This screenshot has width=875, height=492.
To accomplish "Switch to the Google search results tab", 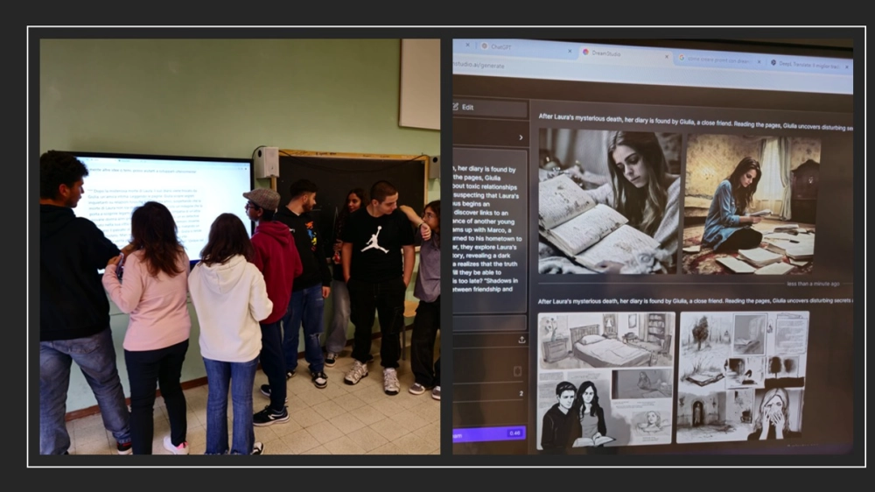I will [713, 59].
